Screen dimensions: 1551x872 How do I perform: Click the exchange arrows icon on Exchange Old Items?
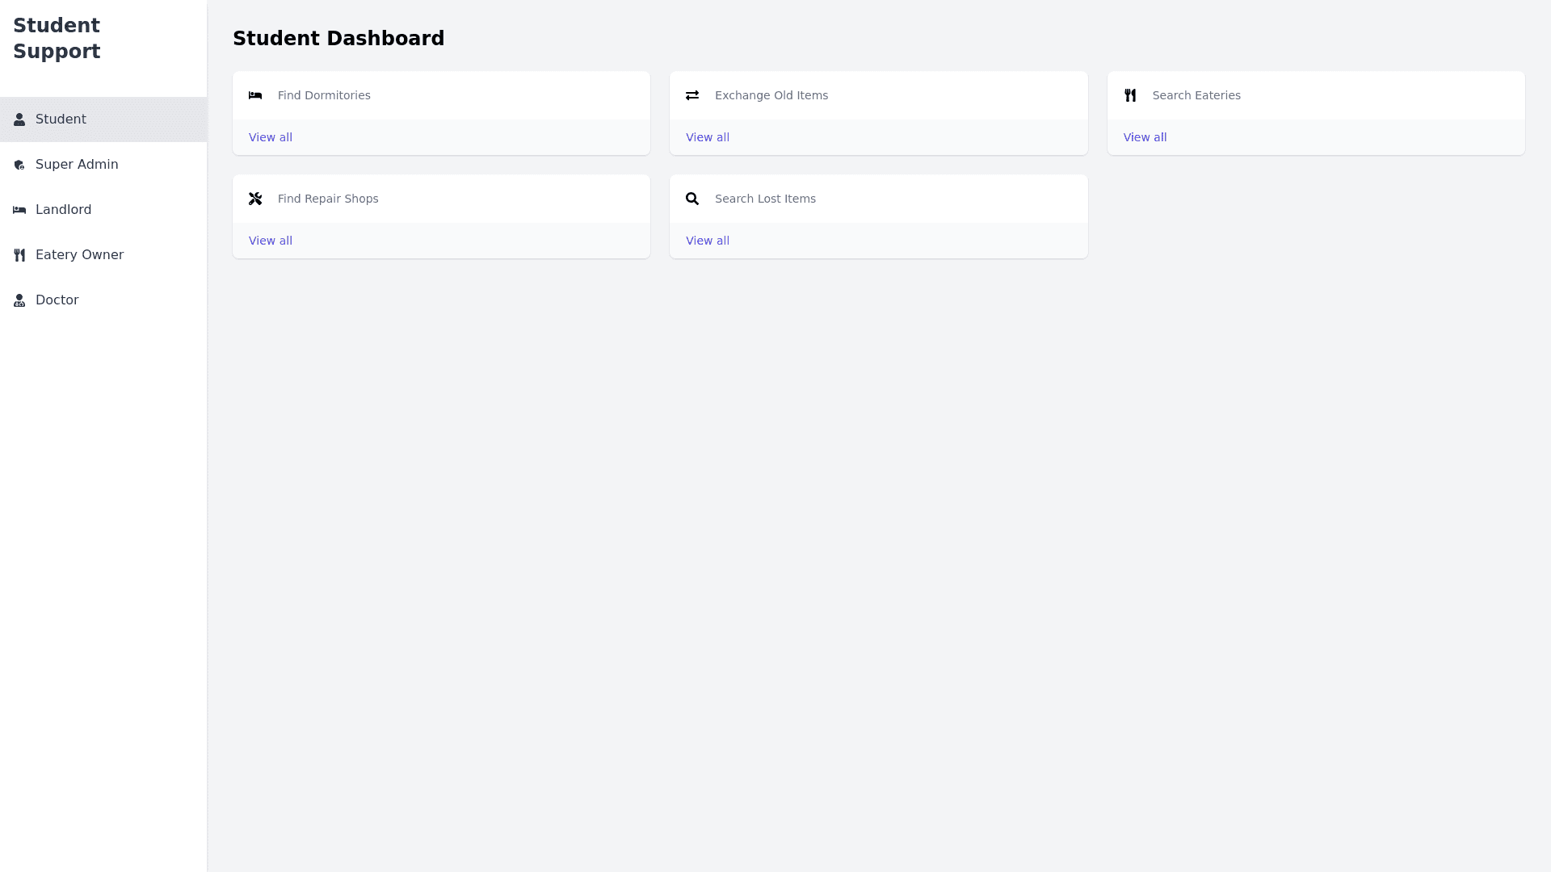(692, 95)
